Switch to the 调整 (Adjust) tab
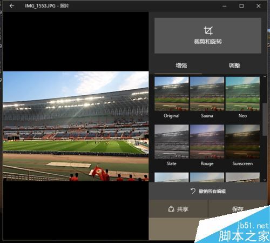 coord(234,65)
